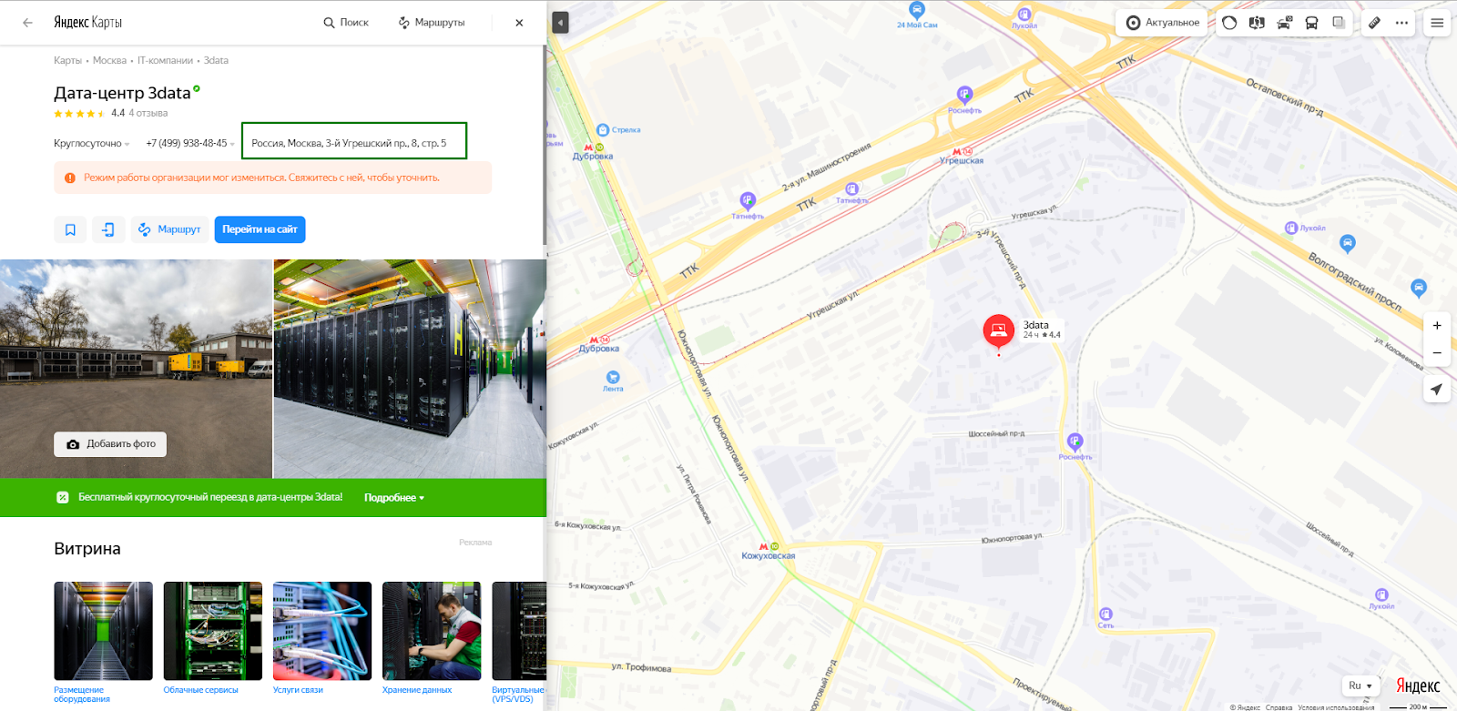Click the Москва breadcrumb link
Viewport: 1457px width, 711px height.
(x=109, y=60)
